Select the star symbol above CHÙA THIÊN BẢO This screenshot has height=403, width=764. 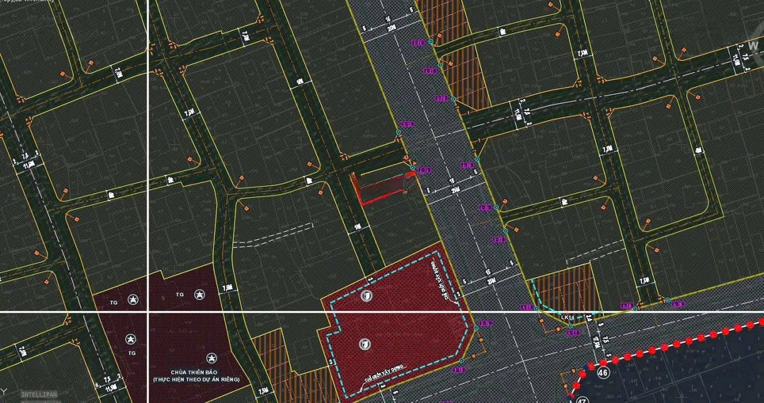[x=209, y=358]
